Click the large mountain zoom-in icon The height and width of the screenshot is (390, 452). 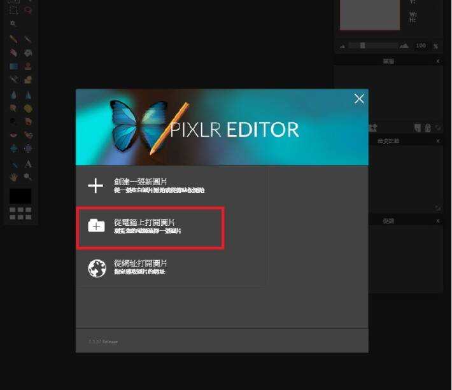coord(404,46)
